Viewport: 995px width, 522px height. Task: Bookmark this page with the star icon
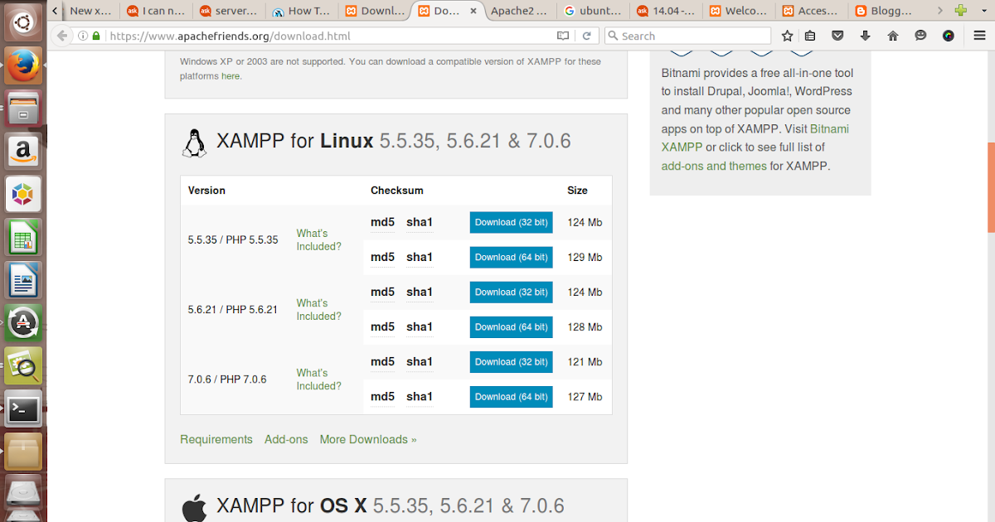point(787,36)
